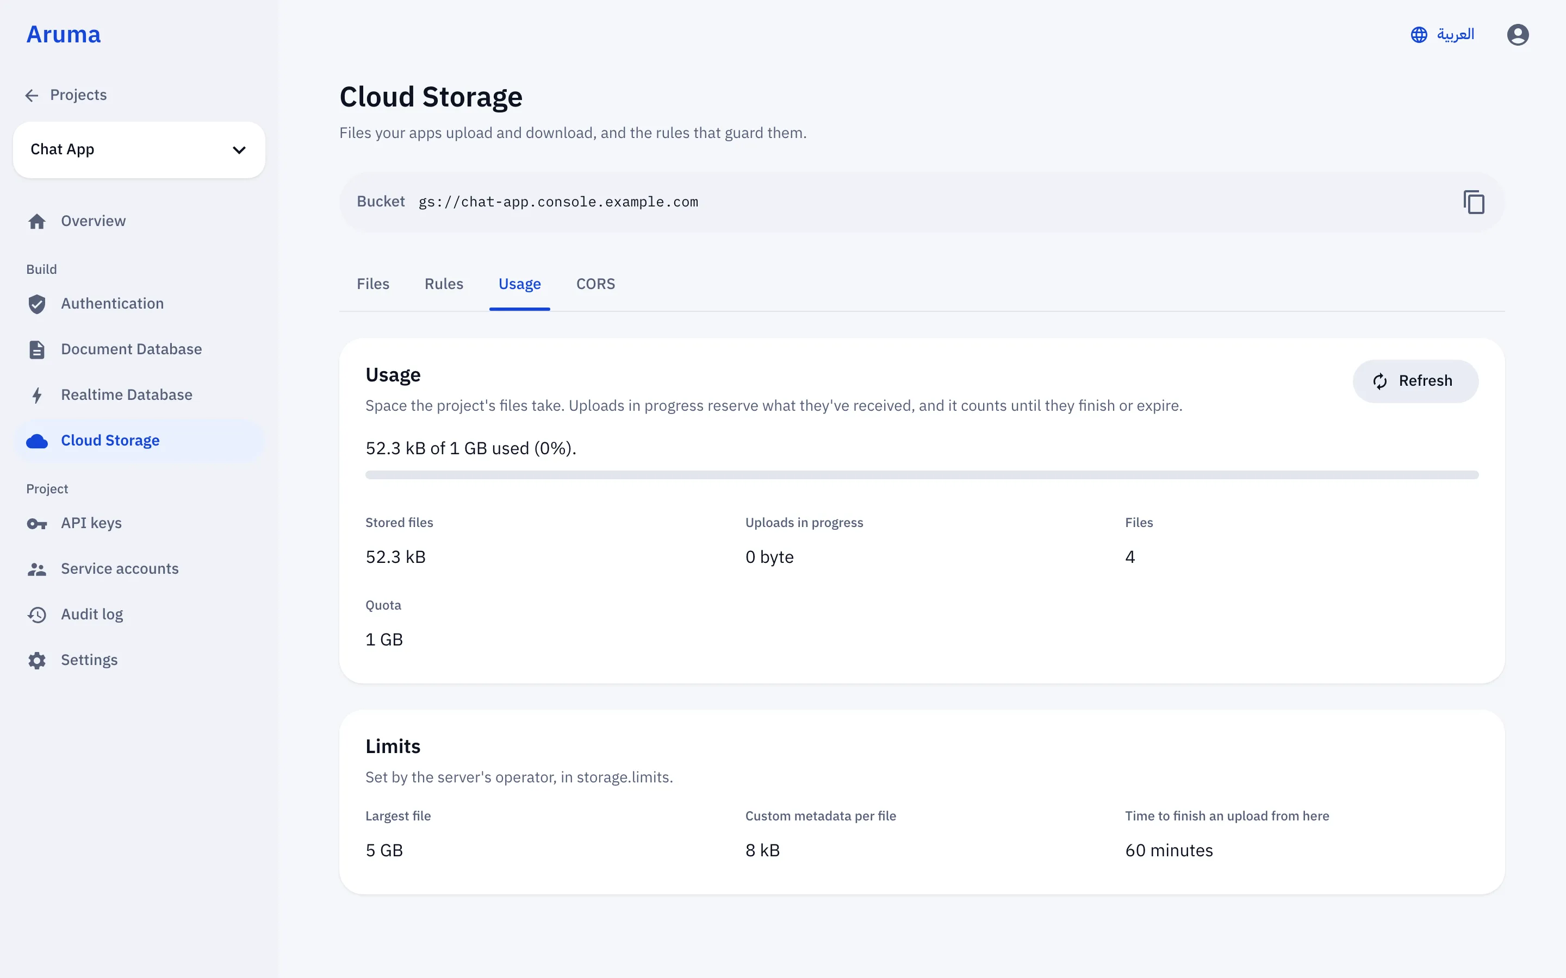Click the Custom metadata value 8 kB

point(762,850)
